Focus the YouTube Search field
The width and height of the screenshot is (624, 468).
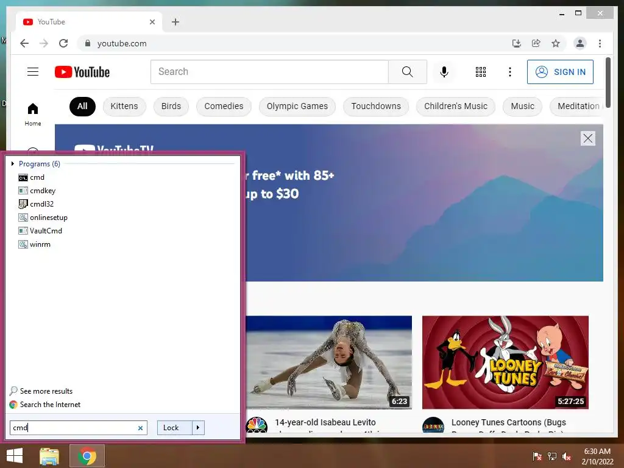pos(269,72)
